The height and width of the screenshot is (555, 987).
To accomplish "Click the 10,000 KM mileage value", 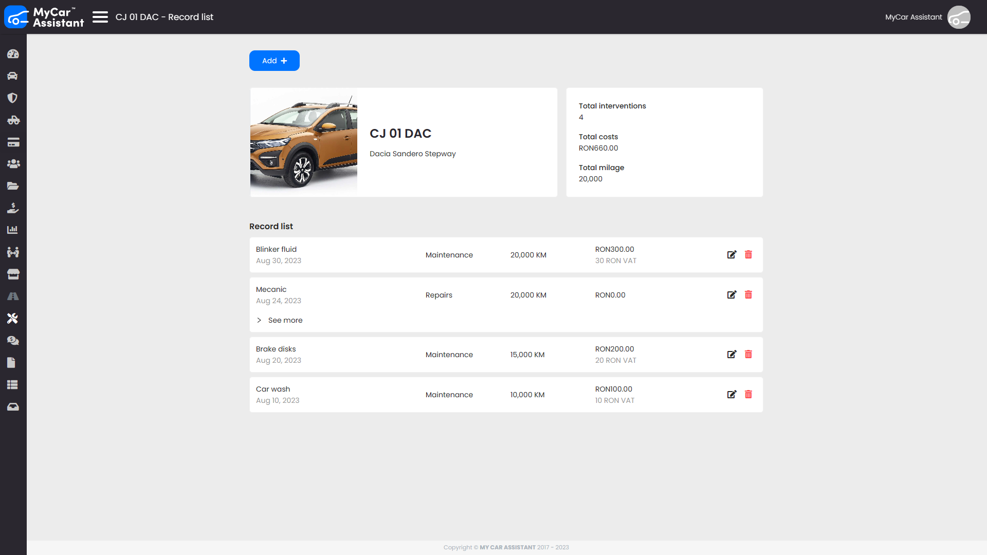I will point(527,395).
